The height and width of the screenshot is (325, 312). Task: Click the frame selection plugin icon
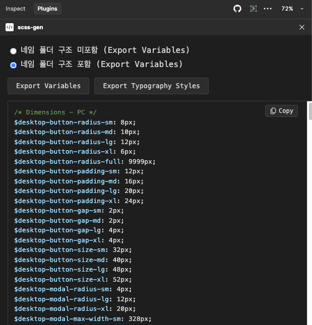click(254, 9)
